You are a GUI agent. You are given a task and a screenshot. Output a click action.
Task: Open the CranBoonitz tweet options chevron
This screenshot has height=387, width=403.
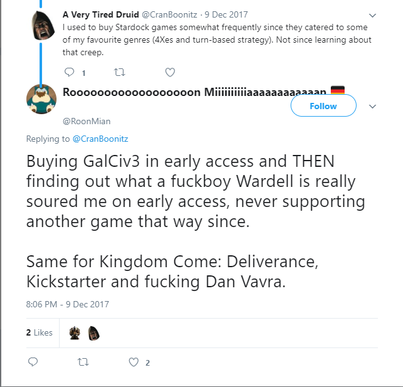tap(372, 16)
